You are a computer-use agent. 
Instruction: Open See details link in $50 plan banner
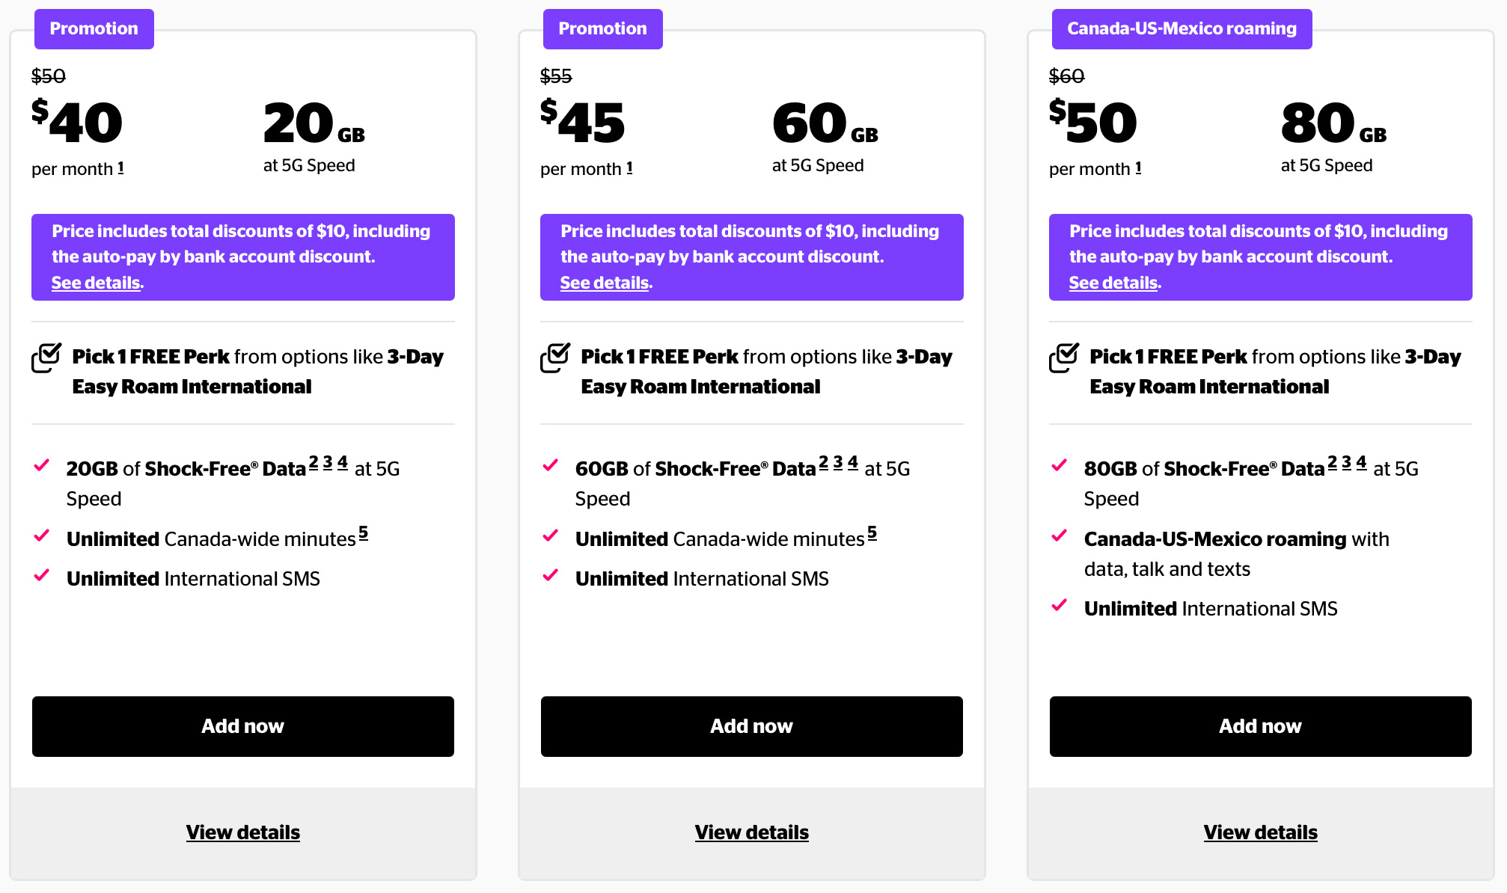coord(1113,283)
